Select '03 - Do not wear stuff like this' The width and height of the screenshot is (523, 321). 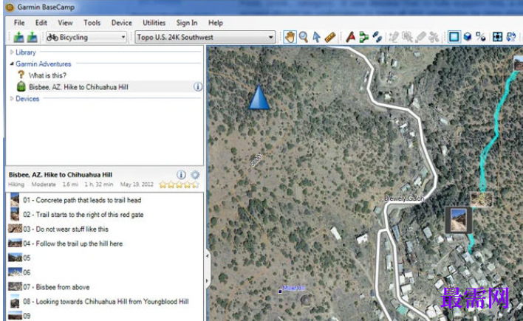[66, 229]
